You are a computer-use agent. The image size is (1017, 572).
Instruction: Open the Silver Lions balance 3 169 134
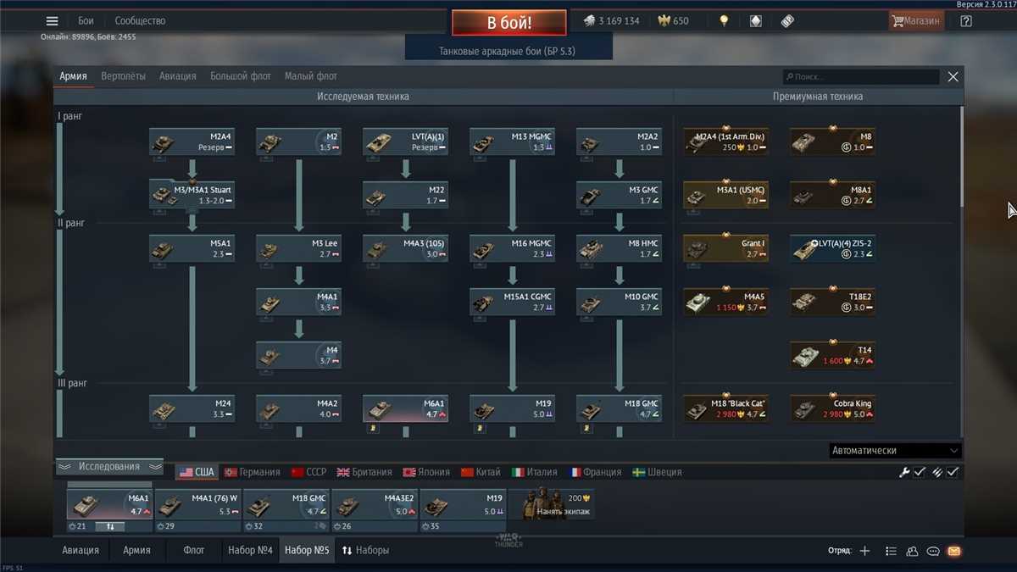point(611,21)
